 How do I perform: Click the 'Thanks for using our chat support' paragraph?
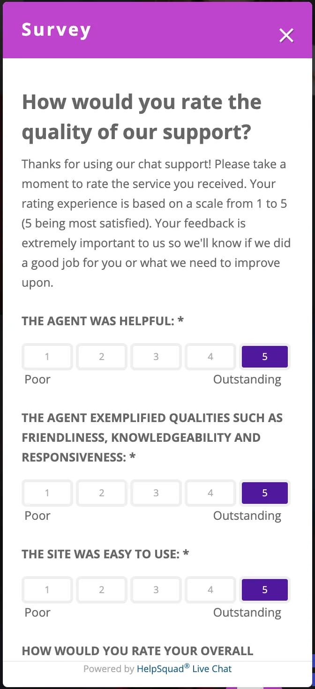(x=156, y=223)
